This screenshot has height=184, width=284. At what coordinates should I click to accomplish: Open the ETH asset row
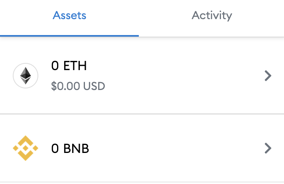click(142, 76)
